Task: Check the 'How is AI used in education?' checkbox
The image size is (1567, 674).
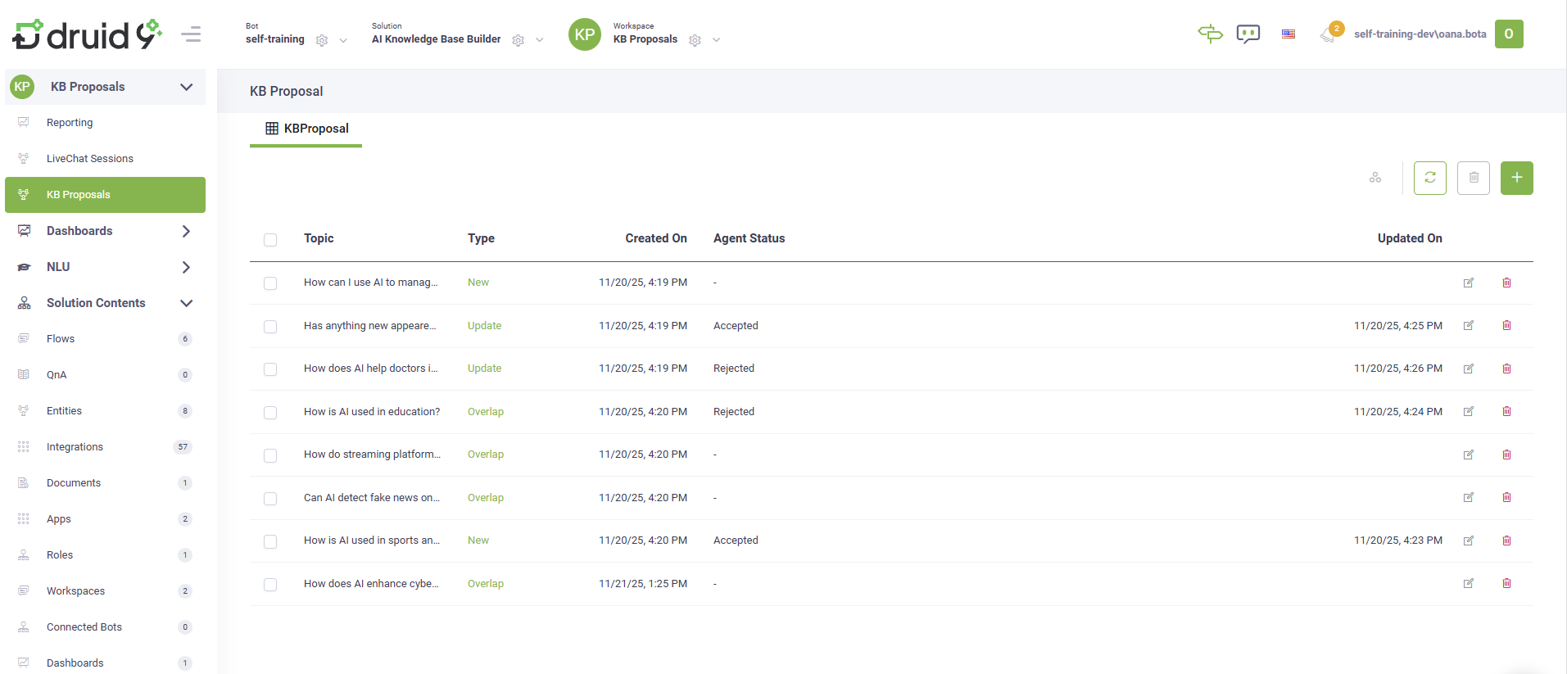Action: (270, 413)
